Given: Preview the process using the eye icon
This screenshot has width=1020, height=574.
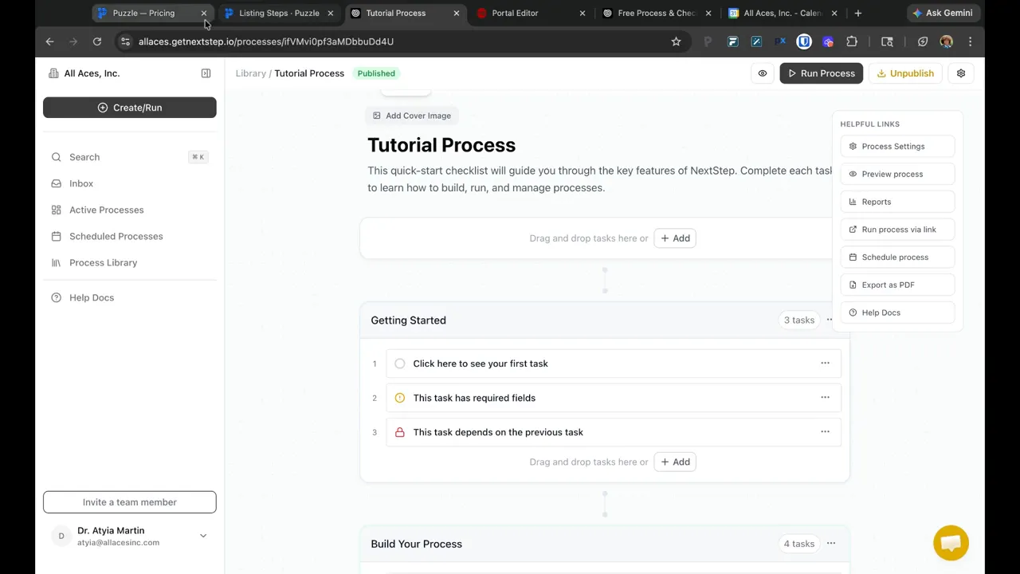Looking at the screenshot, I should [x=853, y=174].
